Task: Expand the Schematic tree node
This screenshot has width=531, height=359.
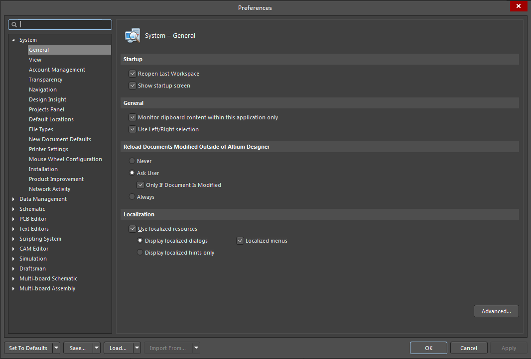Action: pos(13,209)
